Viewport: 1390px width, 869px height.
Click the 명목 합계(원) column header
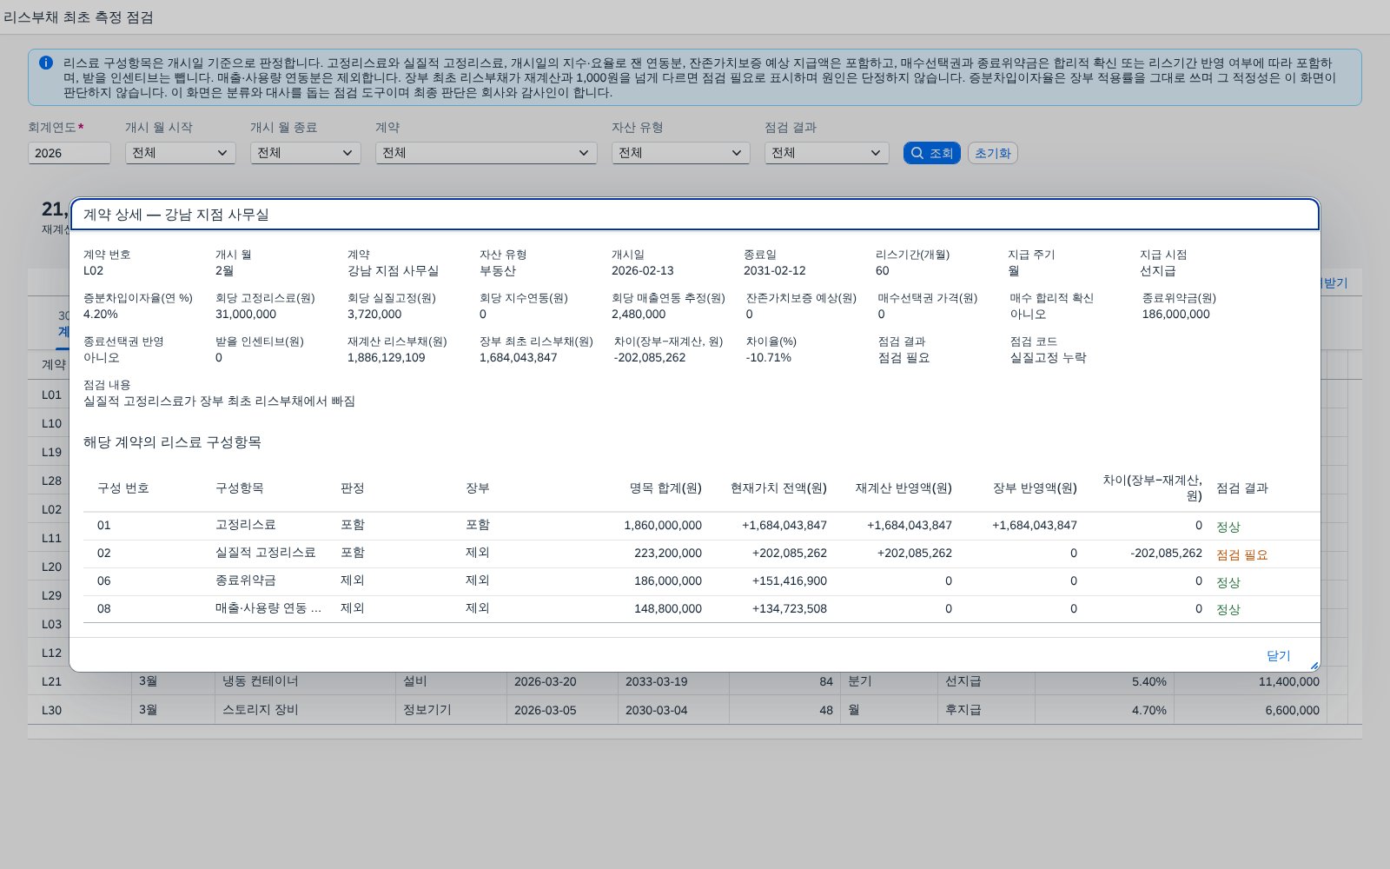click(665, 488)
